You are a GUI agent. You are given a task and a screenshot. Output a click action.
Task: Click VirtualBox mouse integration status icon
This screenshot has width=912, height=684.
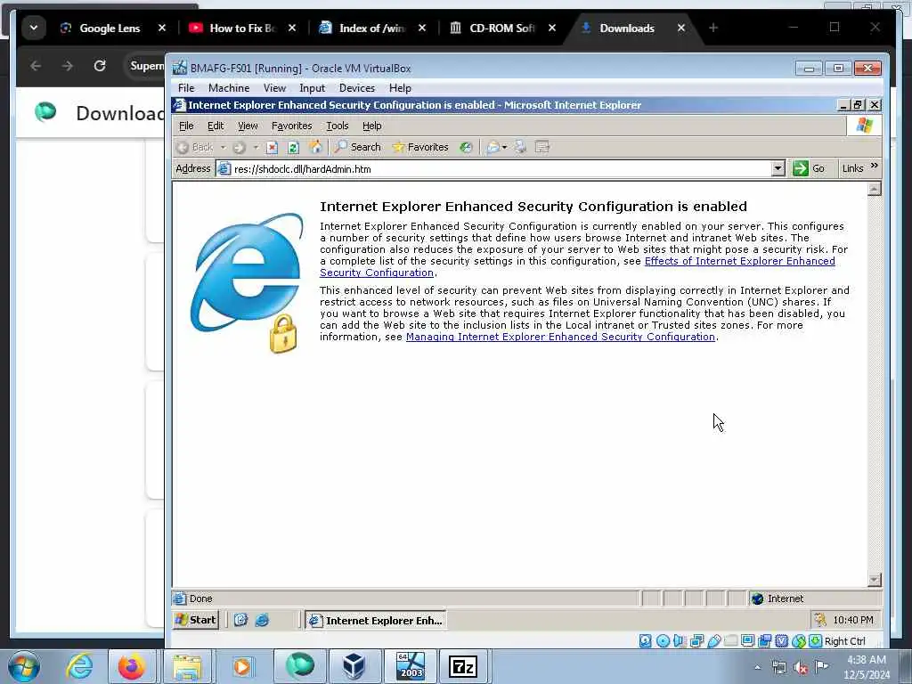pos(799,641)
